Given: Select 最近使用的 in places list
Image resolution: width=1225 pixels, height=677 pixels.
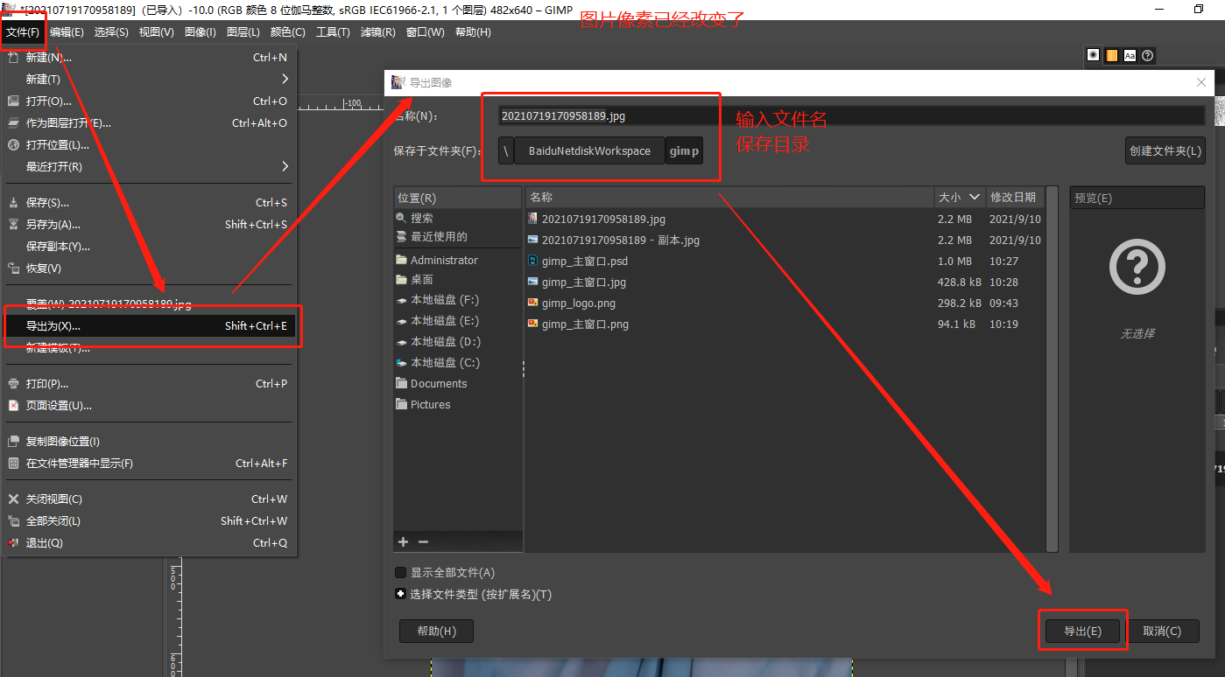Looking at the screenshot, I should pyautogui.click(x=439, y=237).
